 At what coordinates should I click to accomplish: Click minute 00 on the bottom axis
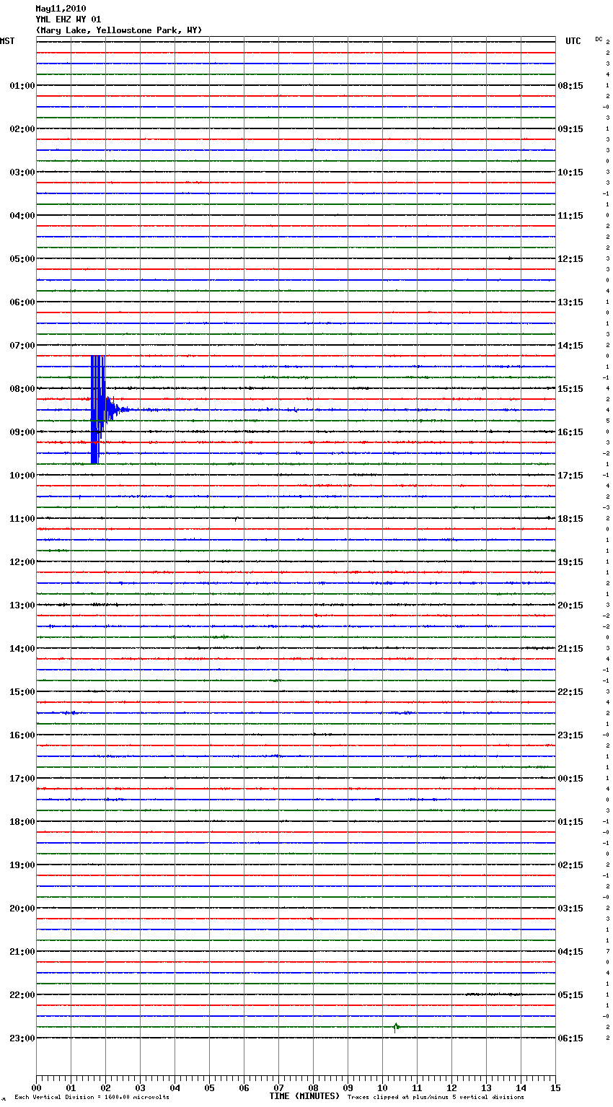click(36, 1088)
